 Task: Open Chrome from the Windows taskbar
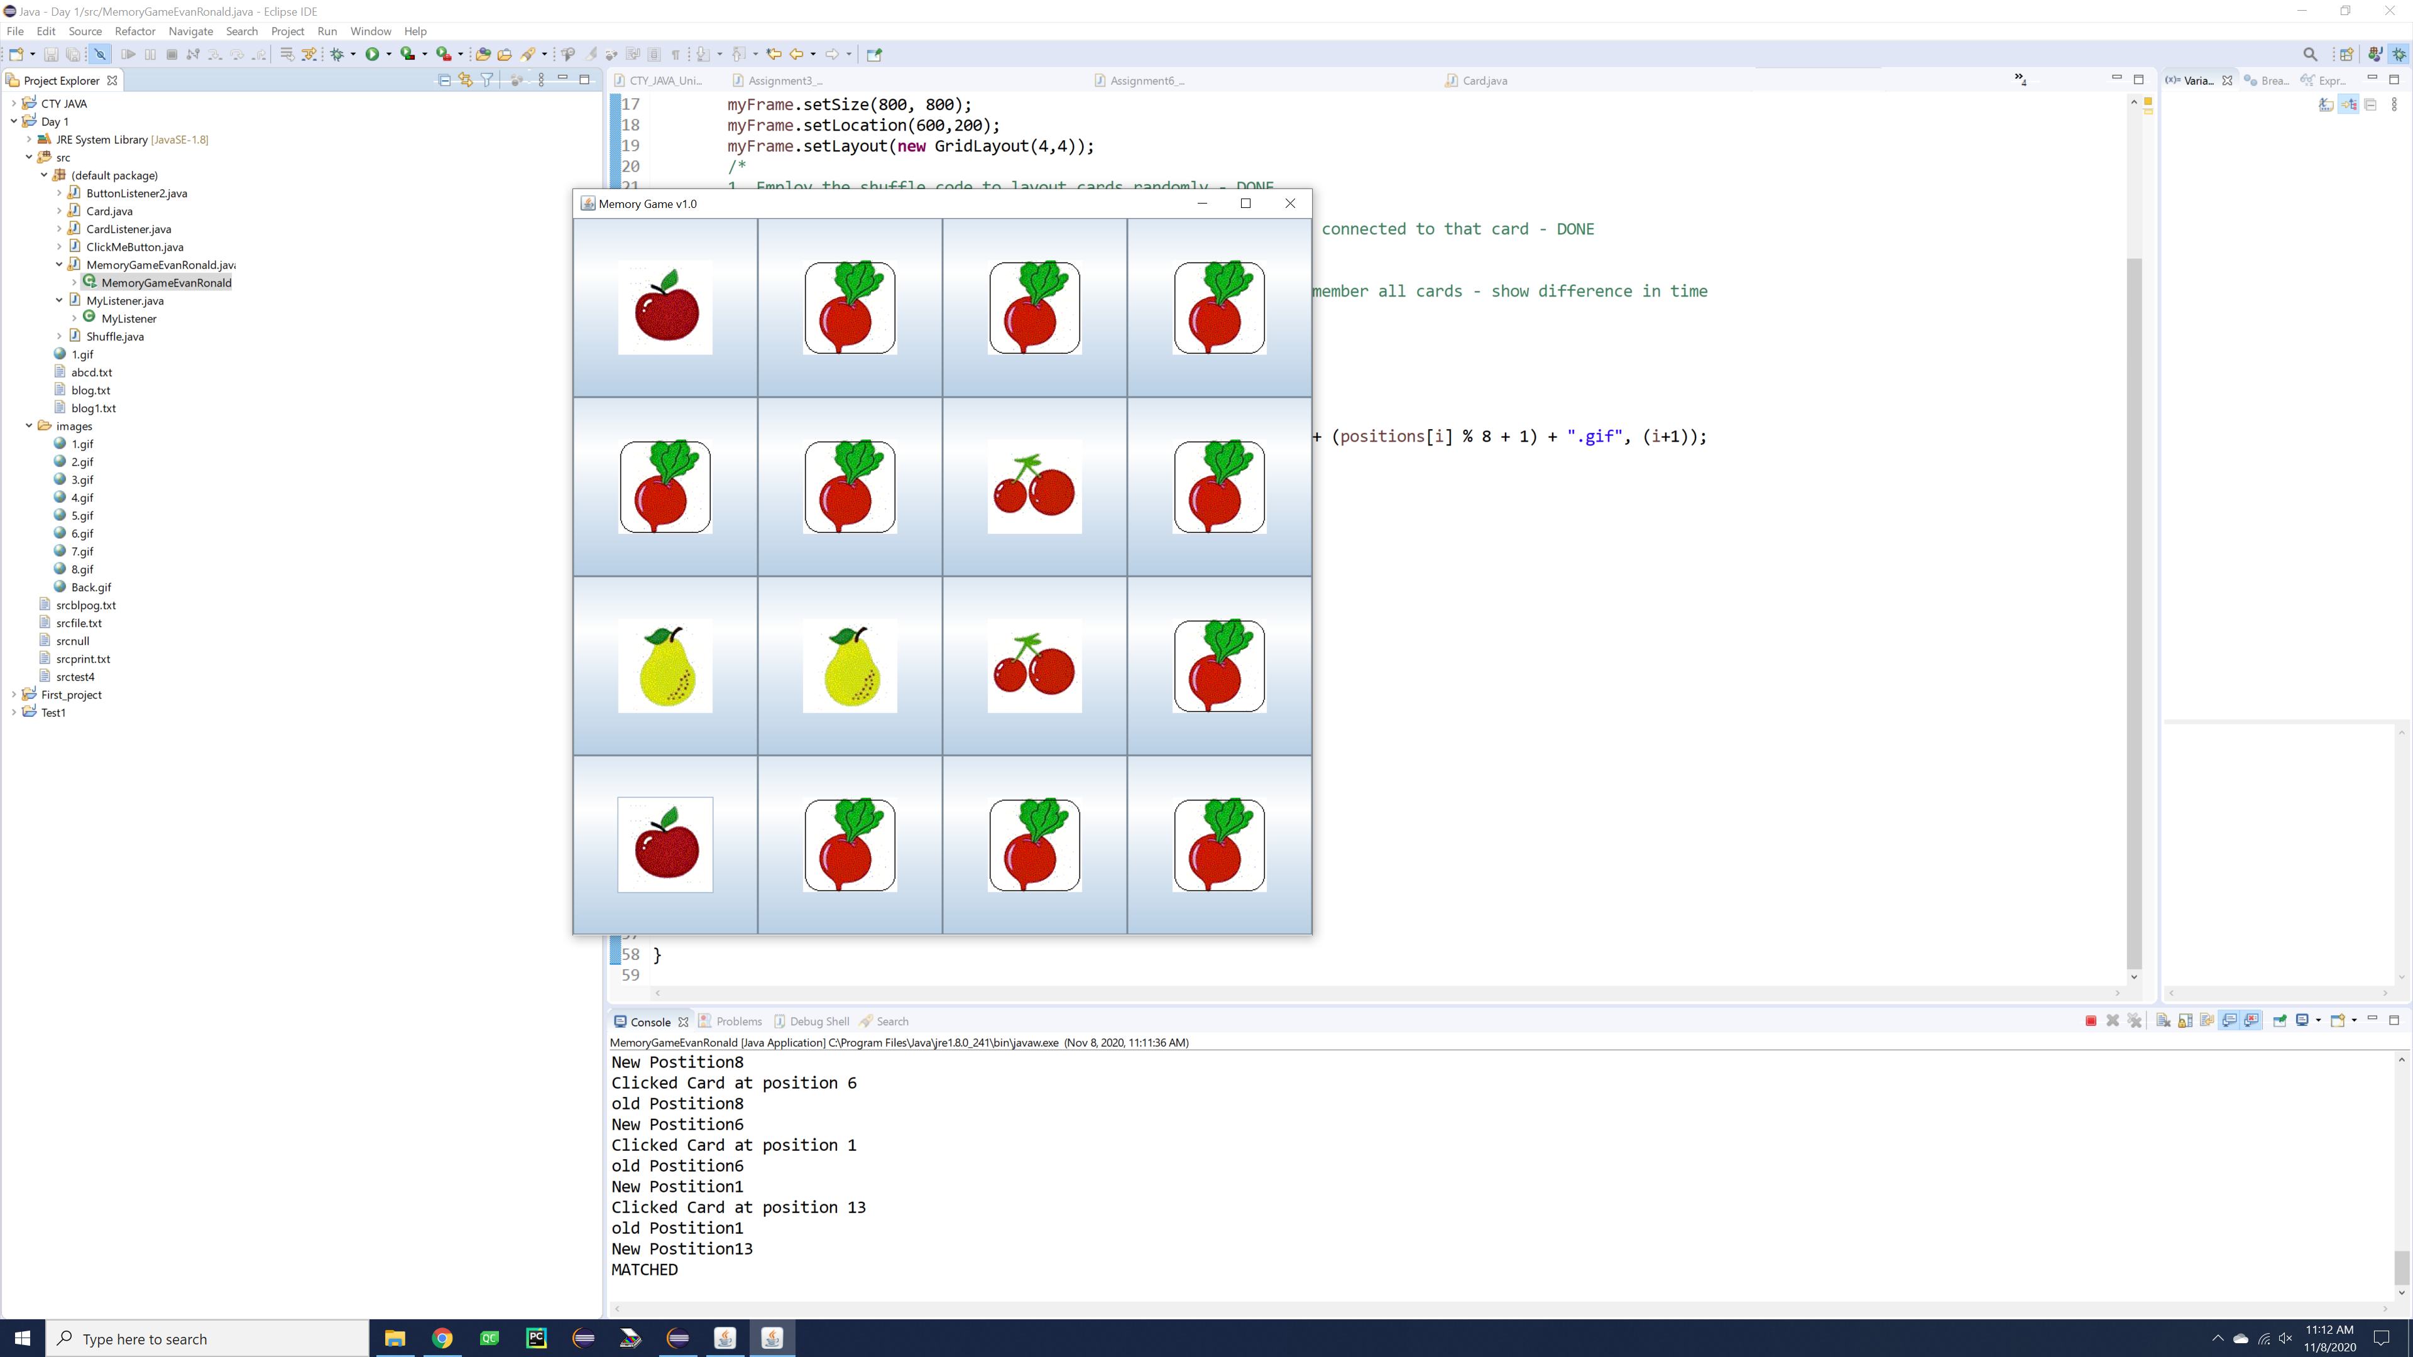(442, 1338)
